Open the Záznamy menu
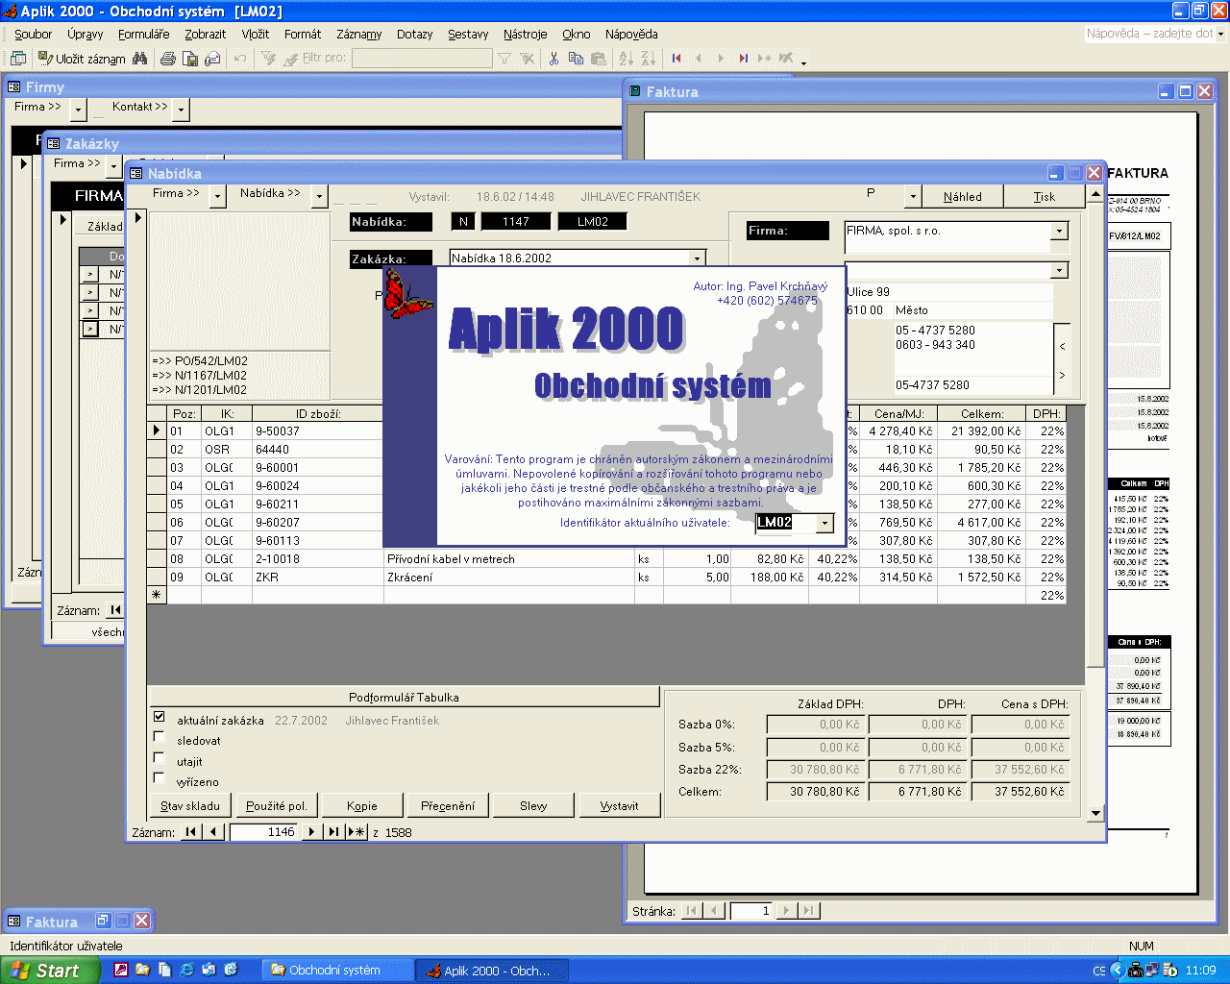The height and width of the screenshot is (984, 1230). [358, 34]
